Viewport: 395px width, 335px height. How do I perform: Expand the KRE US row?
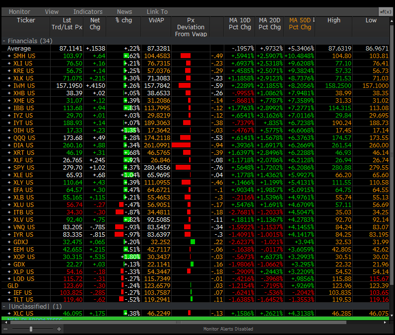click(9, 71)
